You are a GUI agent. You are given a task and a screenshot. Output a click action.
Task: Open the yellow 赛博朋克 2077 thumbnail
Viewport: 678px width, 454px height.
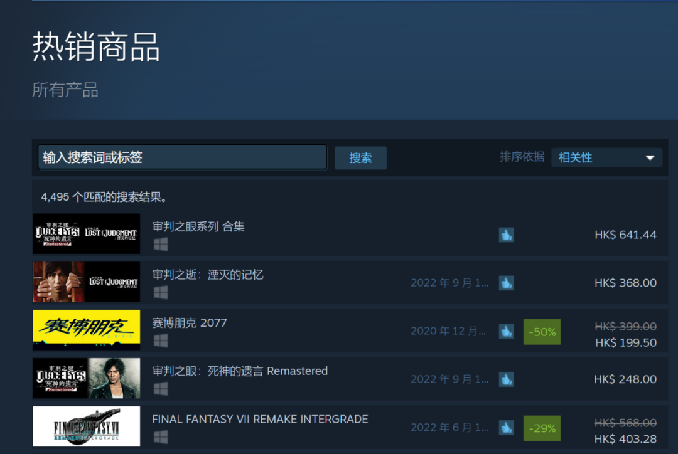click(x=87, y=330)
